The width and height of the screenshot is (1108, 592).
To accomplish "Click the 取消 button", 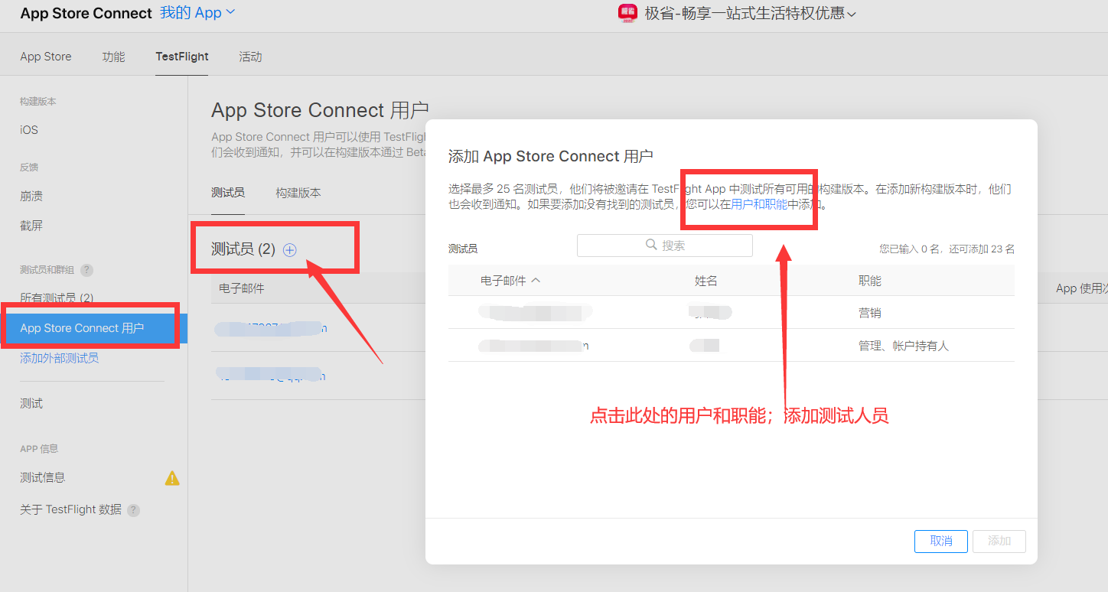I will pyautogui.click(x=941, y=541).
